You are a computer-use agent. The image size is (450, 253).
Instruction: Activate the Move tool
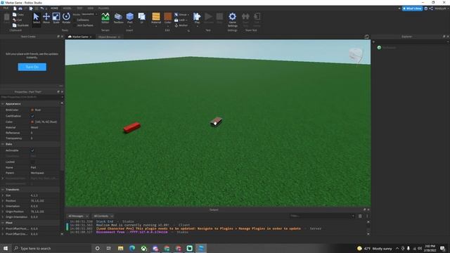[46, 18]
